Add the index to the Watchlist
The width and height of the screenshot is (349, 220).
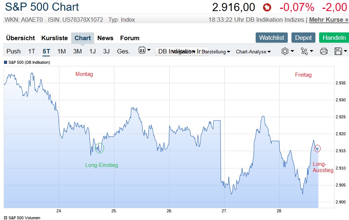coord(272,38)
